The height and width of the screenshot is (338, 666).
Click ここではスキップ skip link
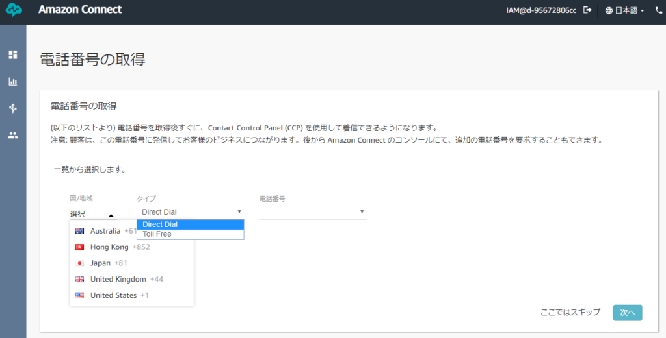(x=570, y=312)
